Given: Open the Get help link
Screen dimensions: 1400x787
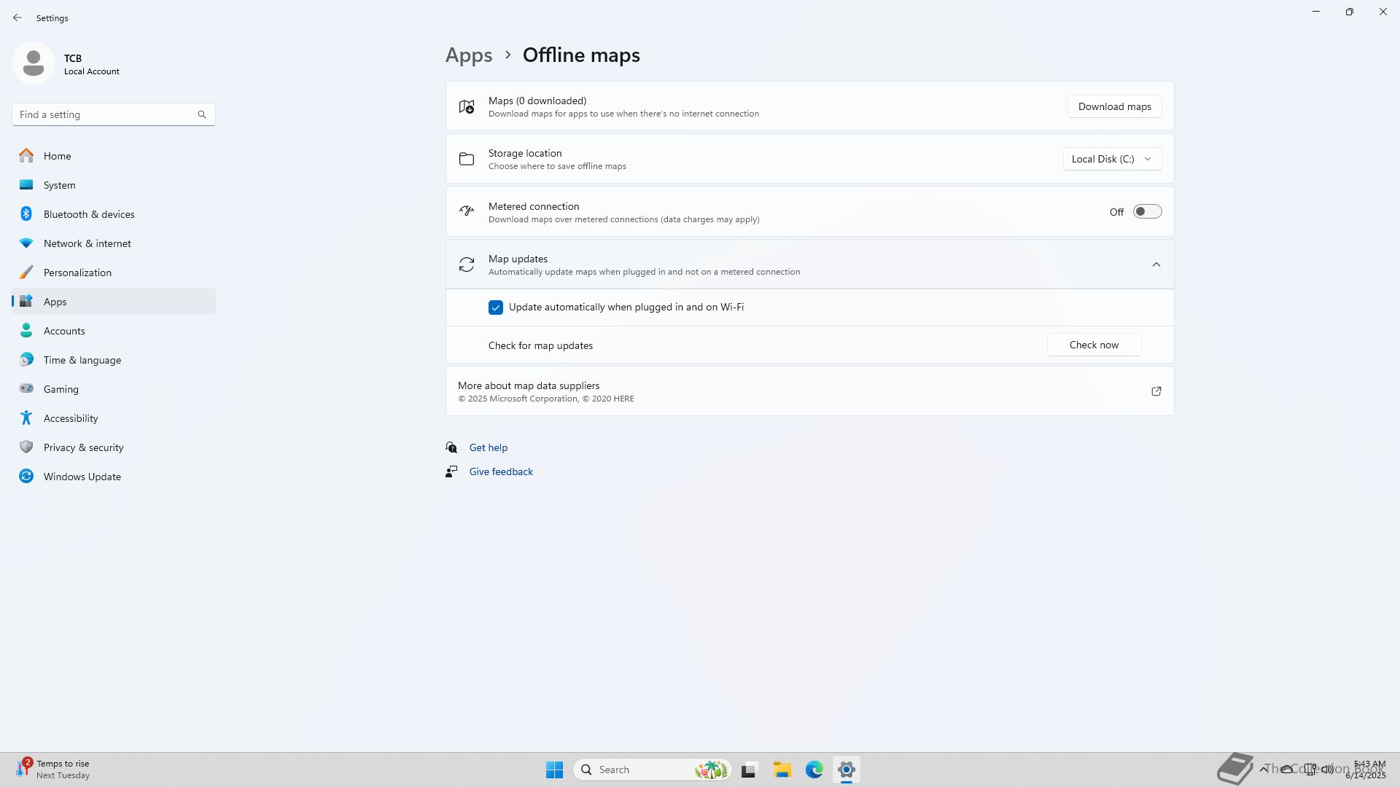Looking at the screenshot, I should click(x=488, y=447).
